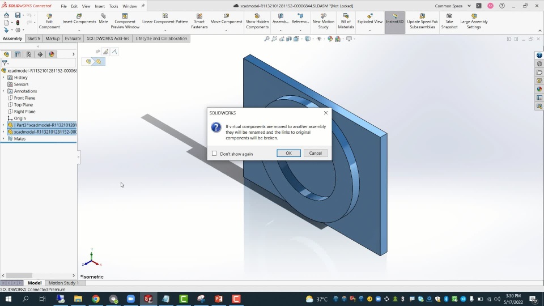
Task: Open PropertyManager tab
Action: 18,54
